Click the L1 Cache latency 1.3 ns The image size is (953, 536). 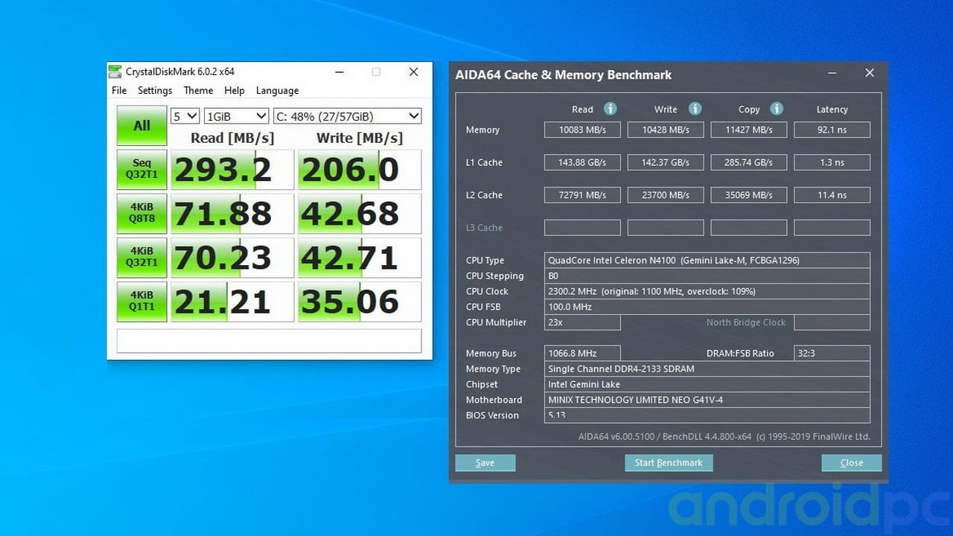tap(832, 162)
